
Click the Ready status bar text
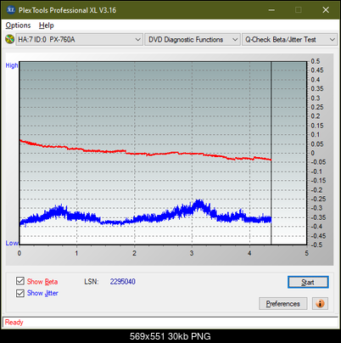tap(14, 323)
